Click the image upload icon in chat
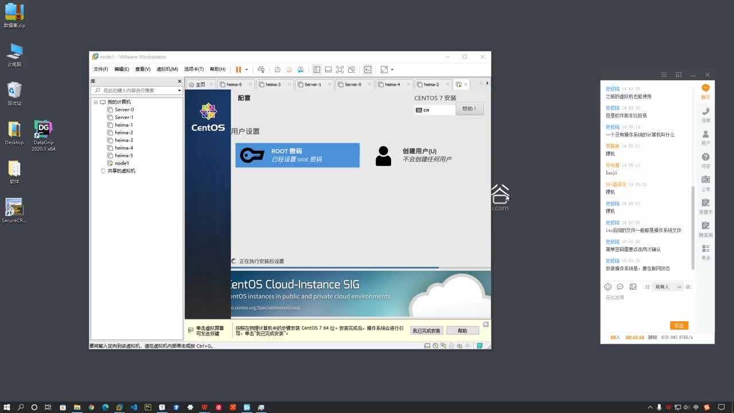Image resolution: width=734 pixels, height=413 pixels. coord(633,287)
